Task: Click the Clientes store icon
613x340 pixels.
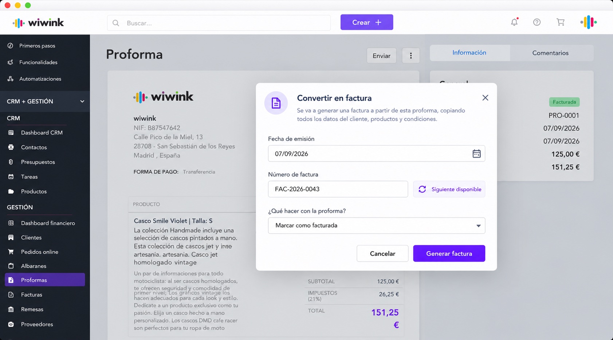Action: click(11, 237)
